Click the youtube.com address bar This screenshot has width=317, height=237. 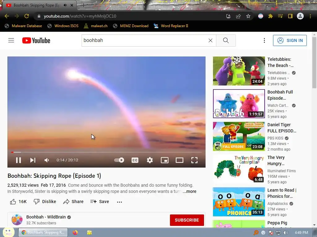pos(129,16)
